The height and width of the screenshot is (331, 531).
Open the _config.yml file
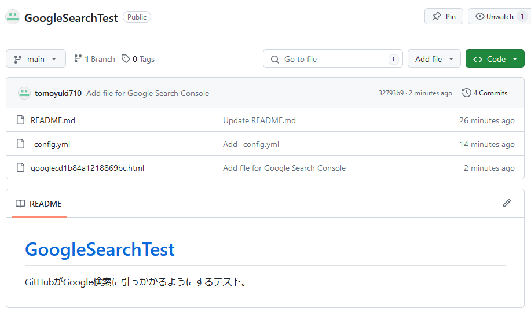(50, 144)
